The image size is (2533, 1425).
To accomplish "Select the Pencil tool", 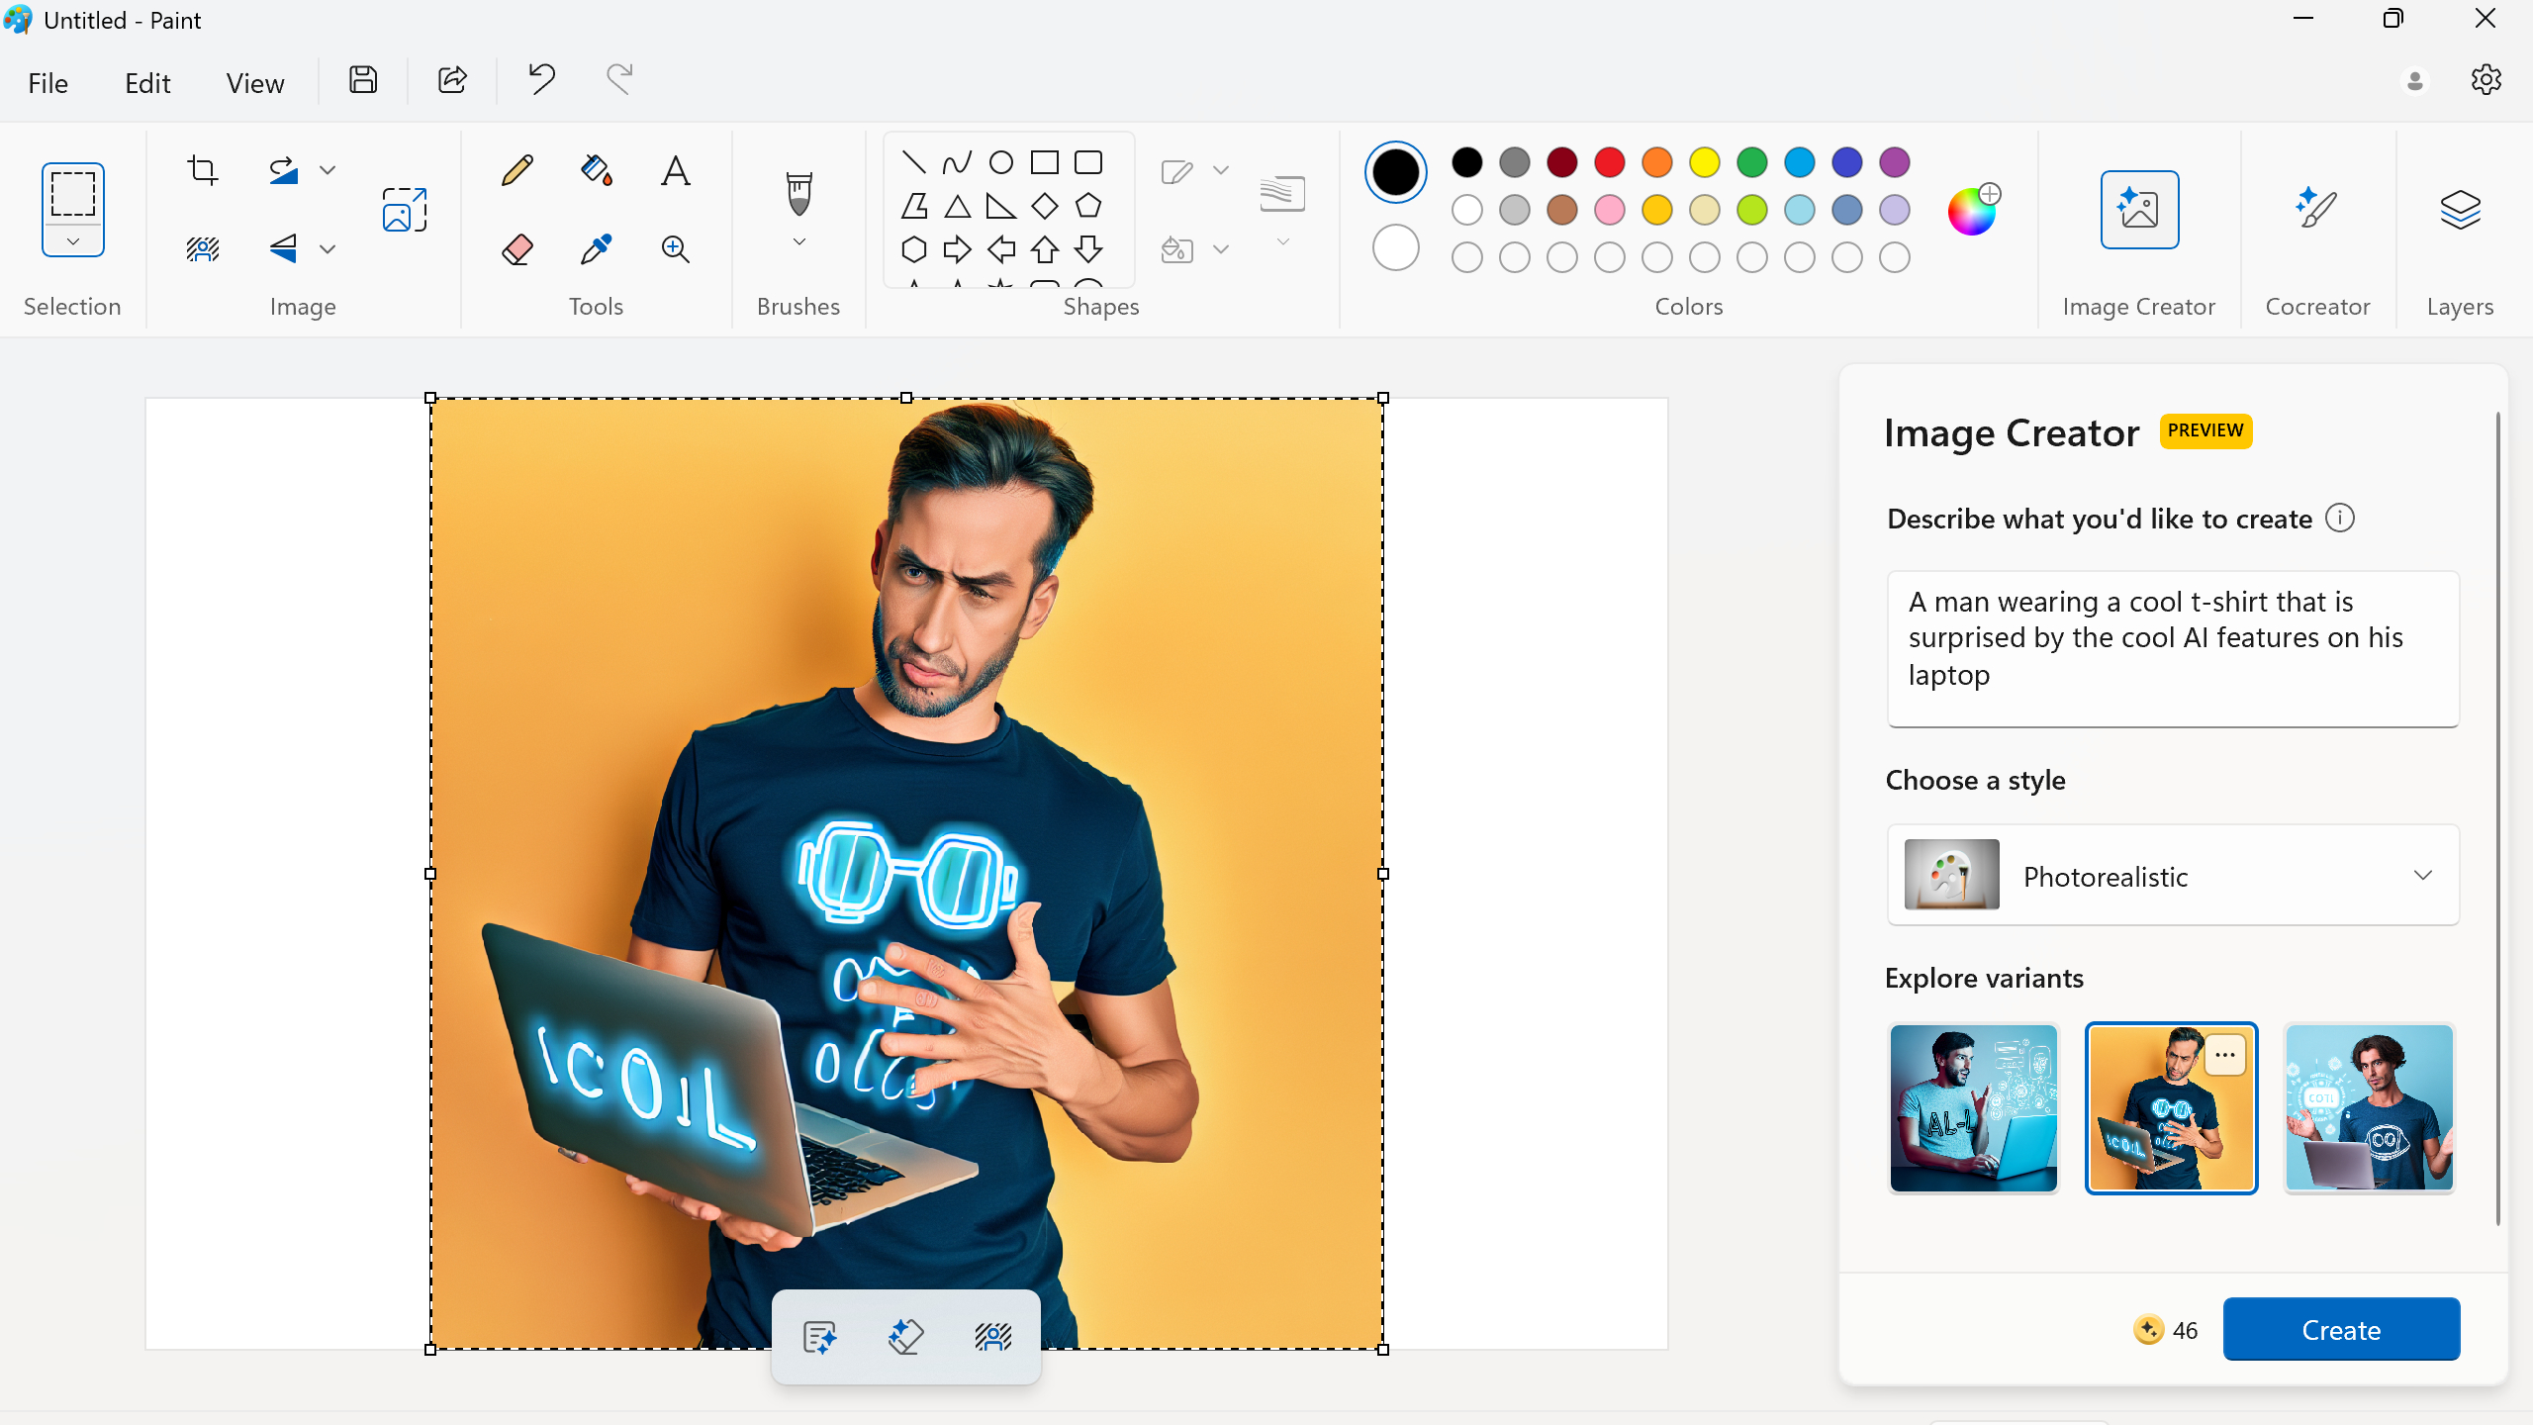I will [x=516, y=170].
